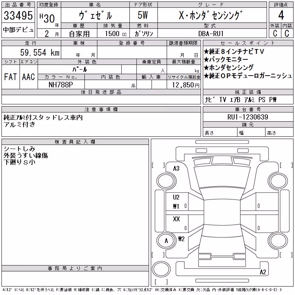Click recycle deposit 12,850円

click(x=185, y=85)
